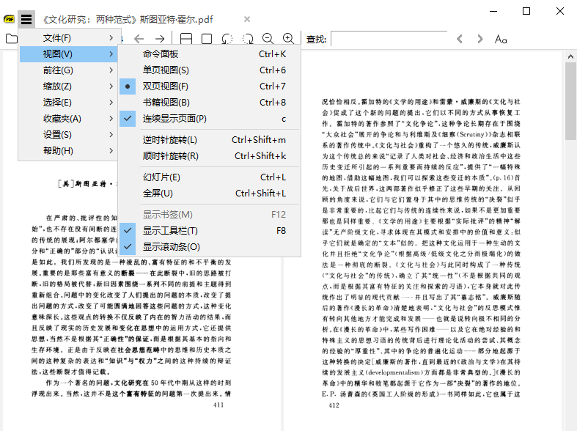
Task: Select 逆时针旋转(L) menu entry
Action: click(210, 140)
